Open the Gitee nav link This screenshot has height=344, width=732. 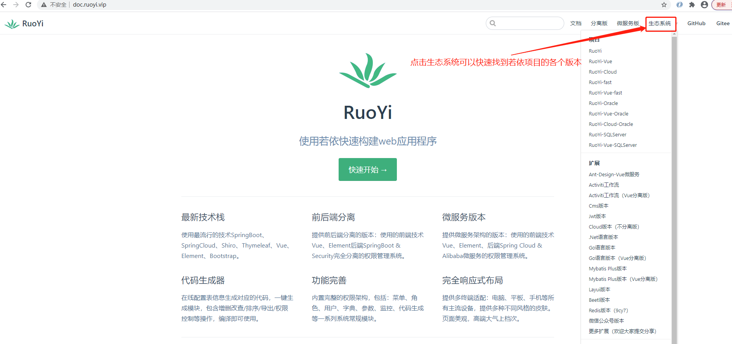(723, 23)
